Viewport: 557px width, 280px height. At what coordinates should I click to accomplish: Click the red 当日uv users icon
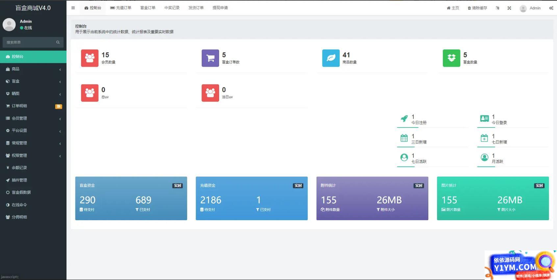coord(210,93)
